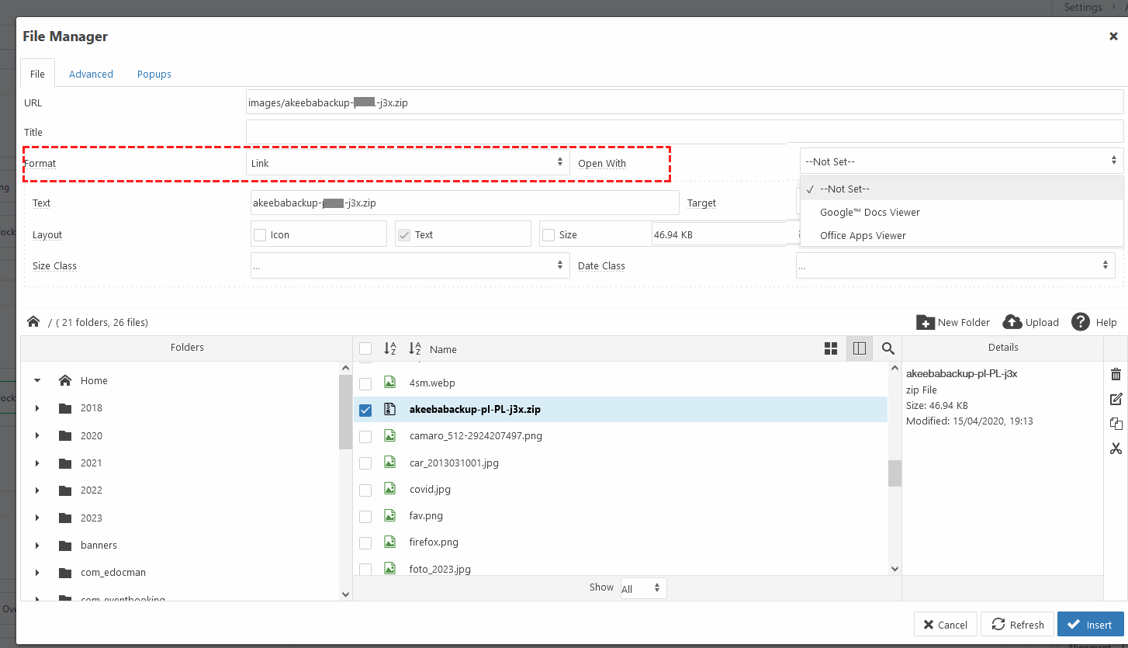Click the Upload button

1030,322
